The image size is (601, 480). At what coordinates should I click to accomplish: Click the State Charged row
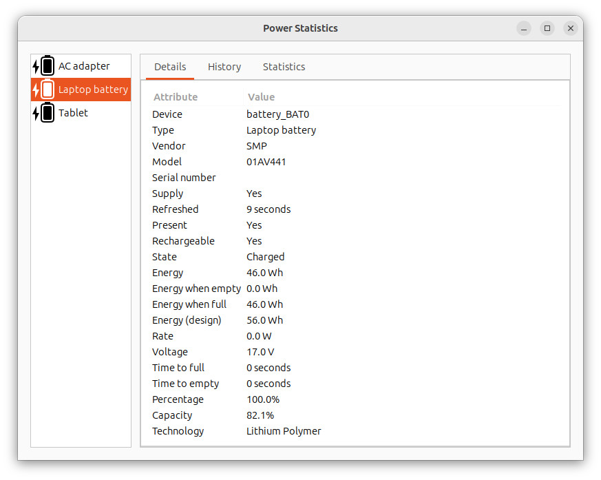pyautogui.click(x=355, y=257)
